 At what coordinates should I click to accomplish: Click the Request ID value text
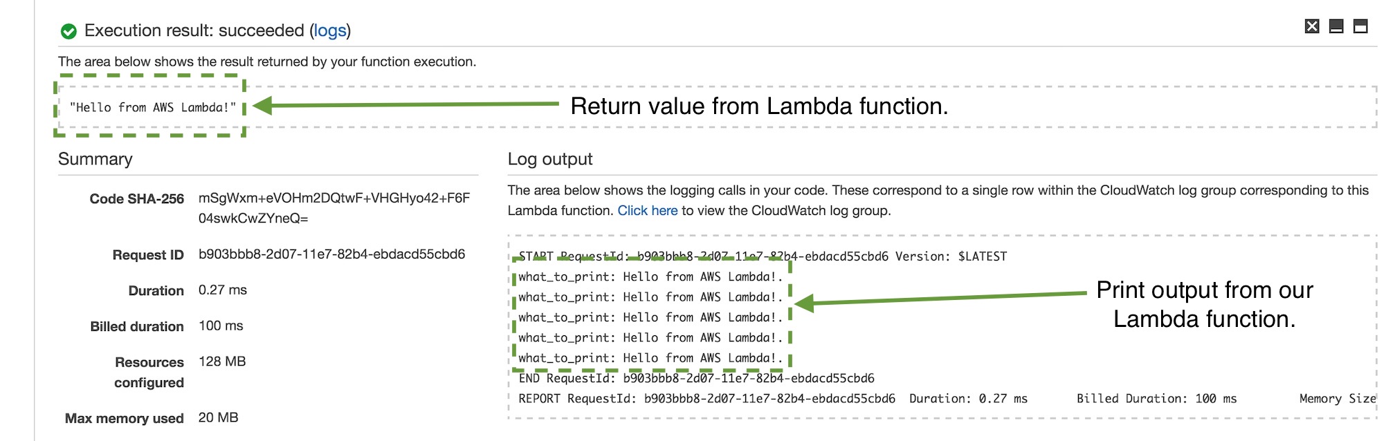tap(334, 255)
